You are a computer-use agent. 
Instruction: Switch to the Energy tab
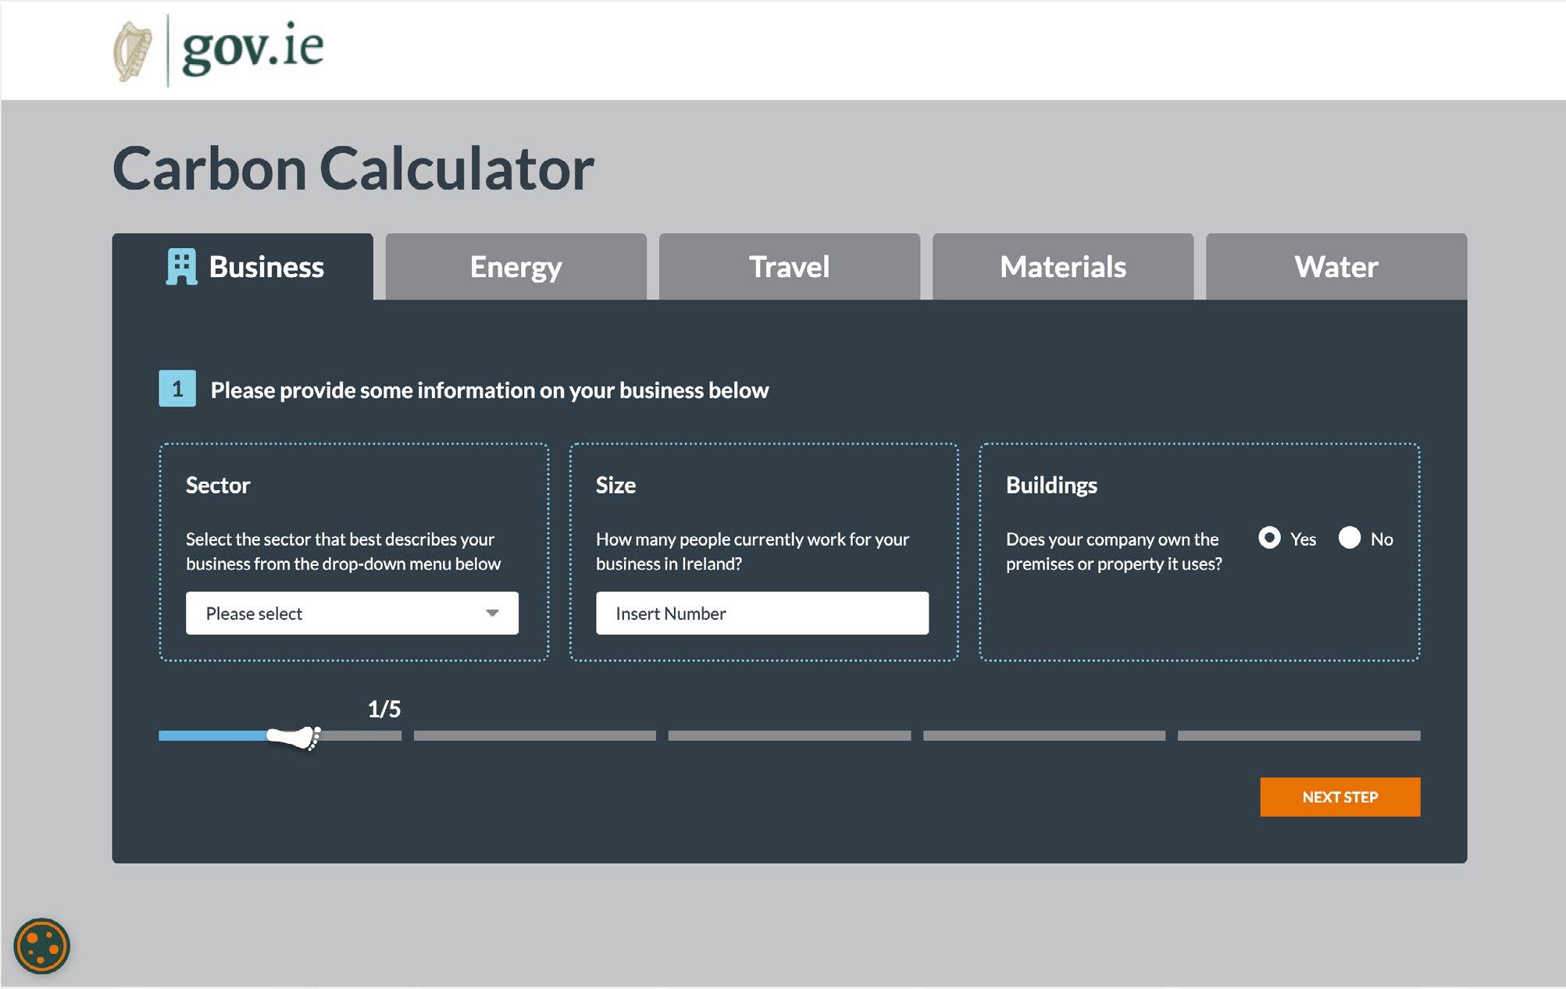click(x=515, y=267)
